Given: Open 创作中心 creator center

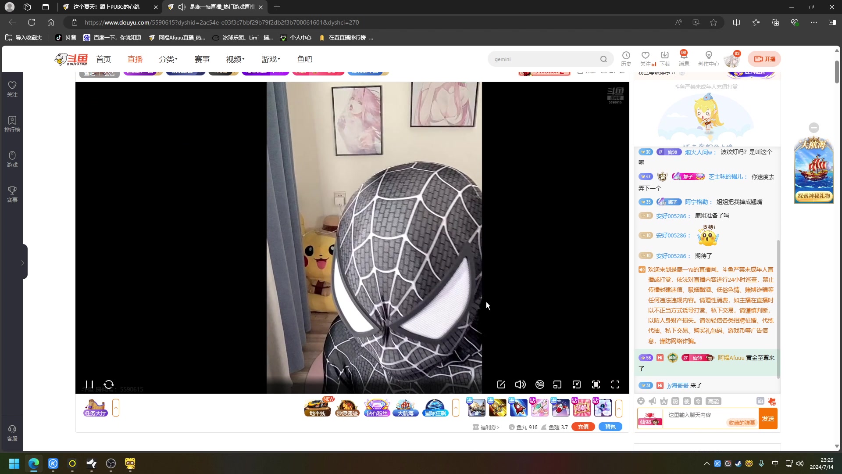Looking at the screenshot, I should click(x=709, y=59).
